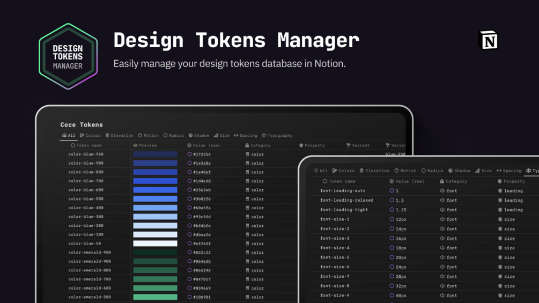Switch to Elevation tab in font tokens table

pos(374,171)
